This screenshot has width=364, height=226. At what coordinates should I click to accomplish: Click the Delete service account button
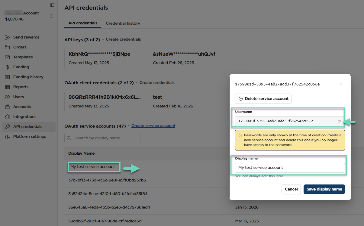click(263, 99)
